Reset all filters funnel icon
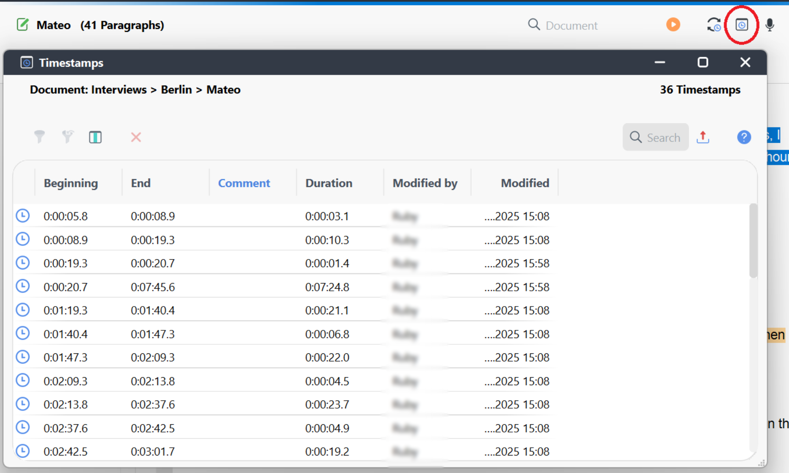Viewport: 789px width, 473px height. [x=67, y=137]
